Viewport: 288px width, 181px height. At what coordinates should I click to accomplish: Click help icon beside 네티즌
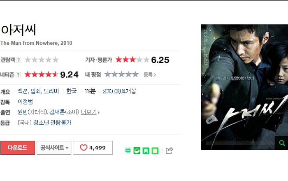tap(18, 75)
